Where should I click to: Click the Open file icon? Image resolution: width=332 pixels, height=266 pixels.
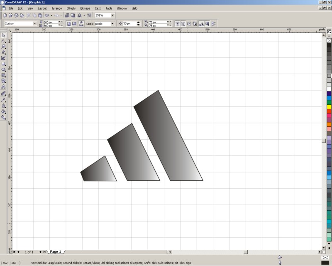coord(11,15)
